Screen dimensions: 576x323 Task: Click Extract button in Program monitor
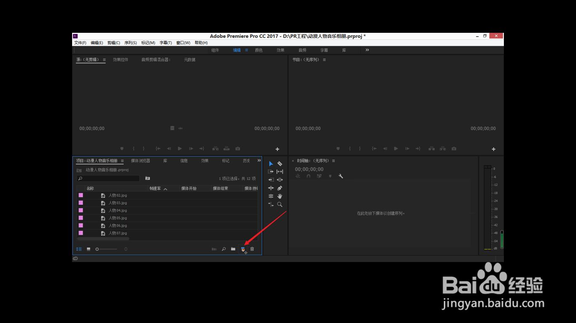click(x=443, y=148)
